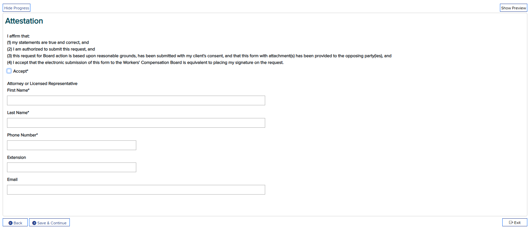
Task: Focus the First Name text field
Action: (x=136, y=101)
